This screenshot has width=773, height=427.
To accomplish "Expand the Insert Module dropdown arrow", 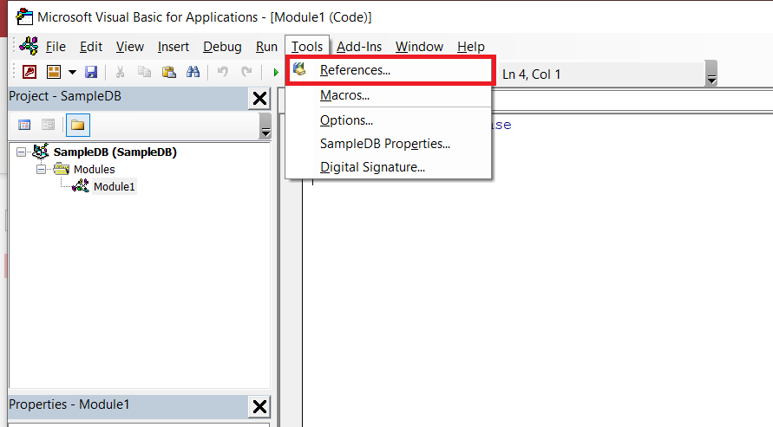I will click(72, 72).
